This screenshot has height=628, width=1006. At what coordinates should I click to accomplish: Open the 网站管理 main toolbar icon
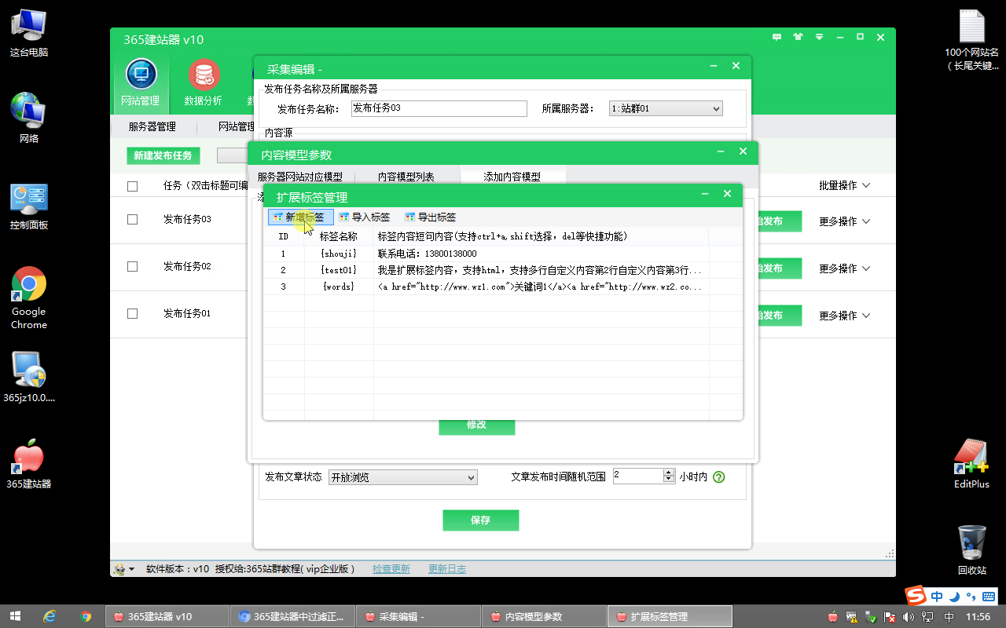pyautogui.click(x=141, y=82)
